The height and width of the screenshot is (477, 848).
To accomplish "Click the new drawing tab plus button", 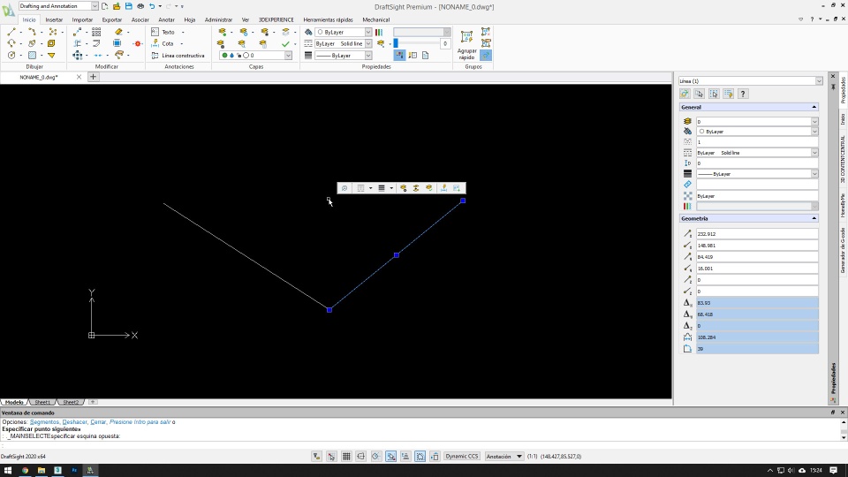I will coord(93,77).
